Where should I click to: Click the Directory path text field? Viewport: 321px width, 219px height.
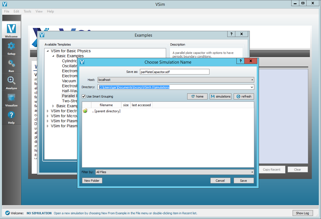[174, 87]
